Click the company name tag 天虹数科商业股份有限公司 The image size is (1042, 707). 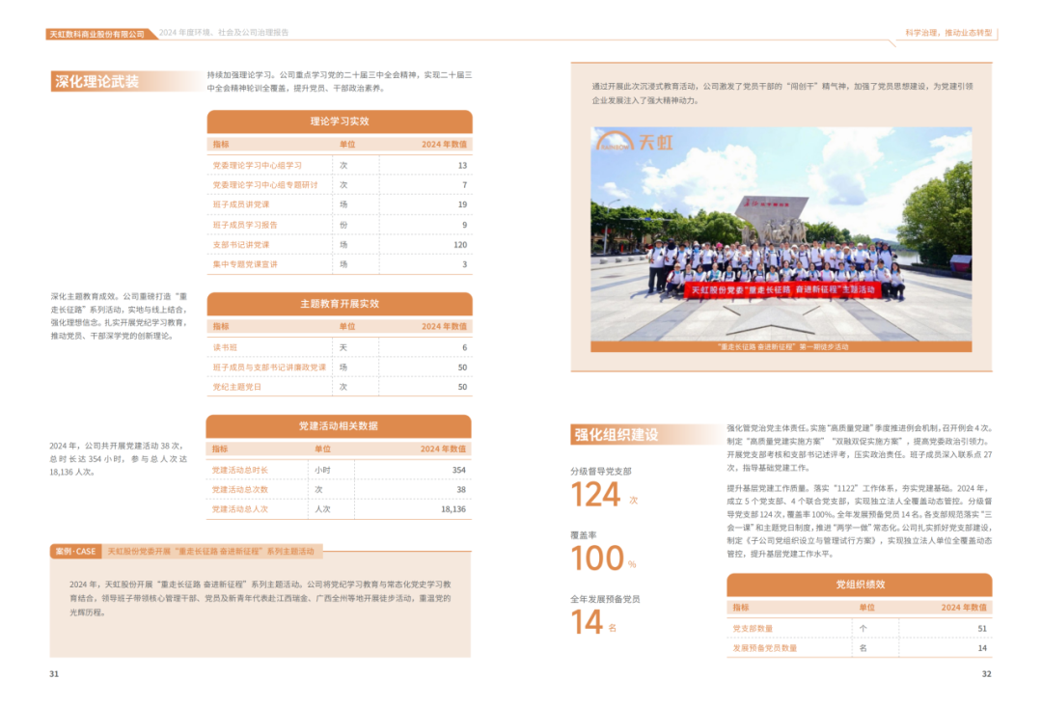tap(96, 34)
